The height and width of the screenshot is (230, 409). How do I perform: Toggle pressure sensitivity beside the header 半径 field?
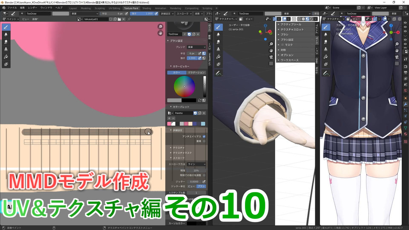pos(127,14)
